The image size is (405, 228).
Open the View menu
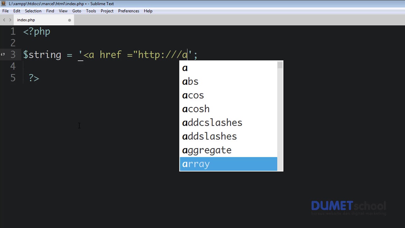tap(63, 11)
